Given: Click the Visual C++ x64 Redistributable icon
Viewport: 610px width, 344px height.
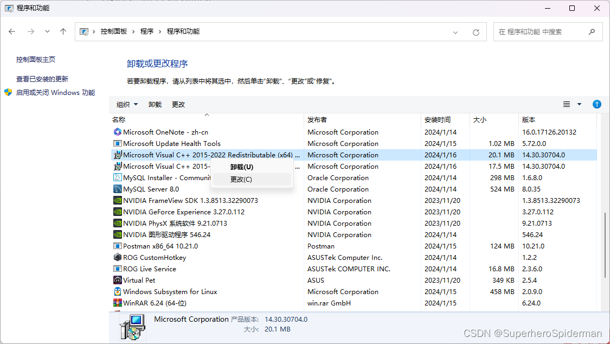Looking at the screenshot, I should pyautogui.click(x=118, y=155).
